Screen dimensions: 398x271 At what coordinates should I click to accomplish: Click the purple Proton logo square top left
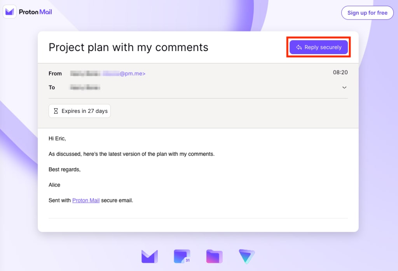click(9, 11)
